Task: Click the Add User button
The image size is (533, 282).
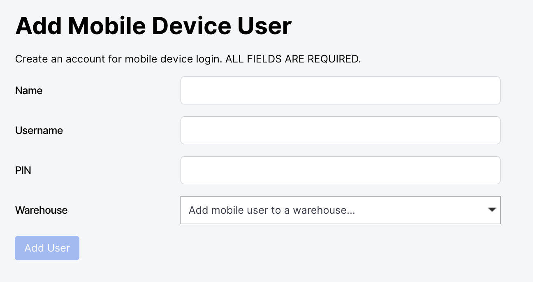Action: pos(47,248)
